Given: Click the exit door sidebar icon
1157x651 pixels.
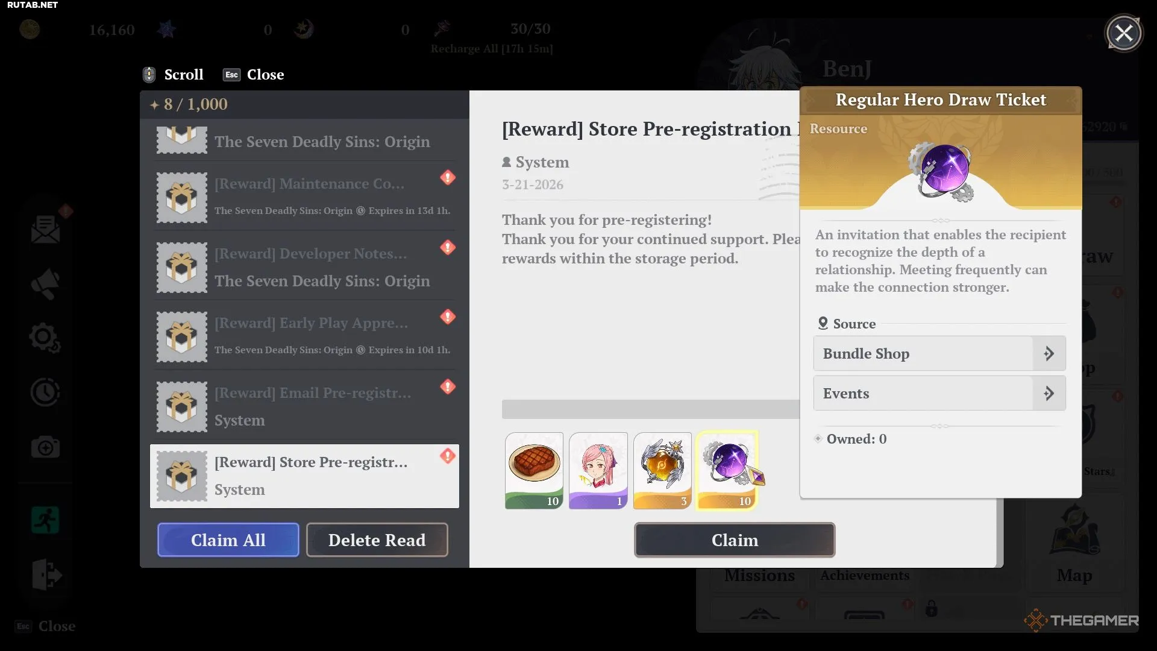Looking at the screenshot, I should coord(46,574).
